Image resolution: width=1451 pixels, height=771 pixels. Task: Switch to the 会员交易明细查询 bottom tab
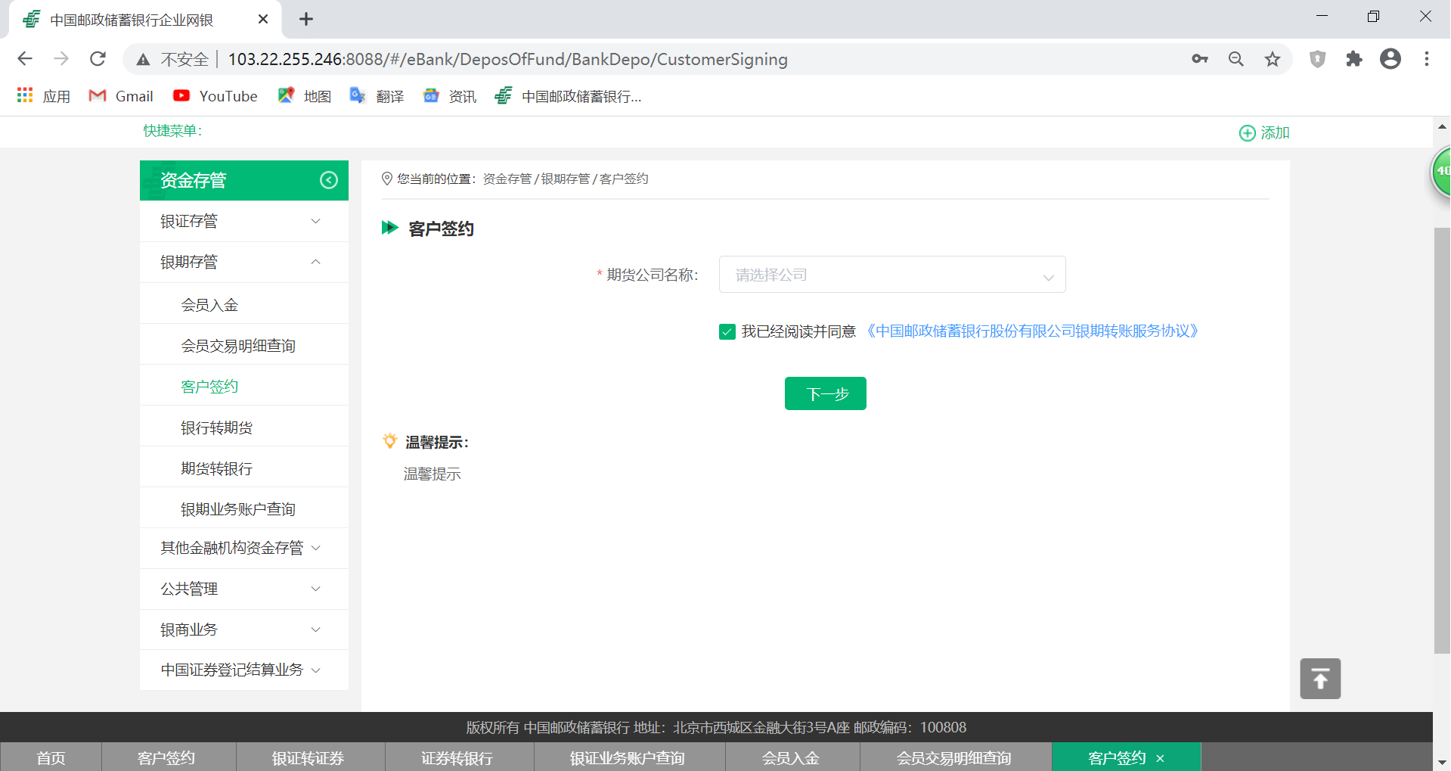[953, 757]
